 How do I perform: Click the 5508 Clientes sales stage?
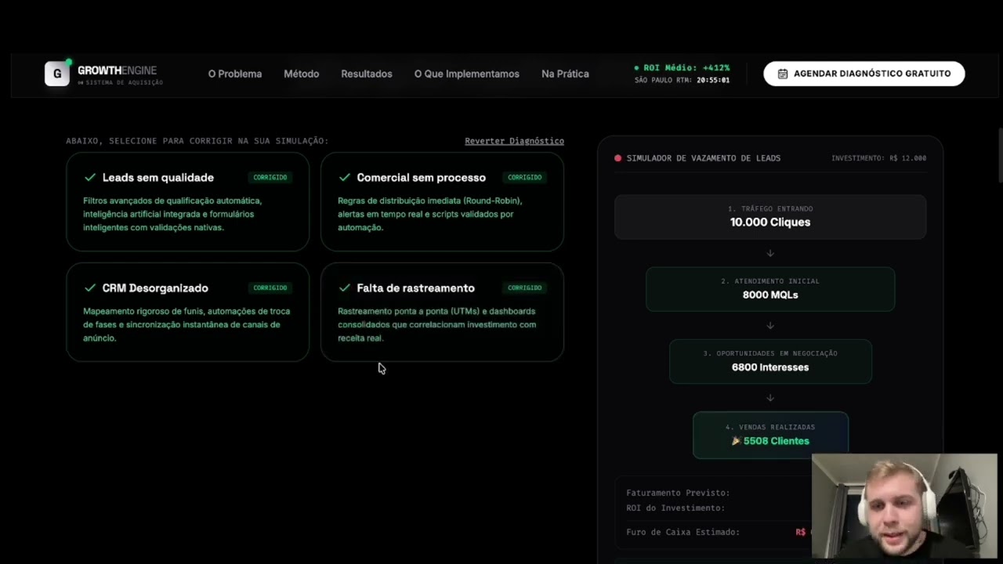coord(770,435)
